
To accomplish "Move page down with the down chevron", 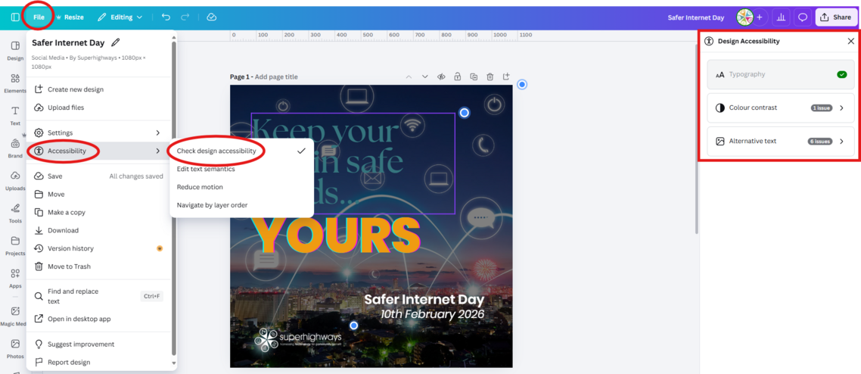I will [x=424, y=77].
